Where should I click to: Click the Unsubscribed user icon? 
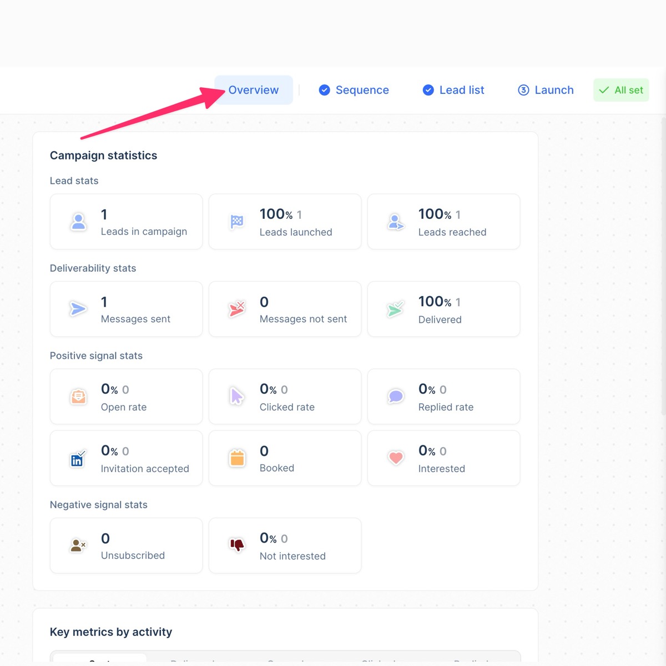tap(78, 545)
